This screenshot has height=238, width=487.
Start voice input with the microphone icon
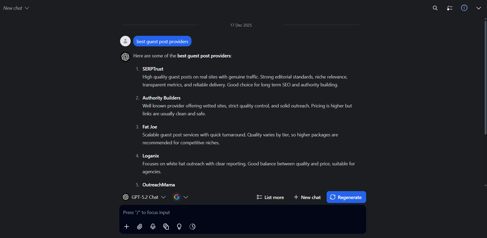[x=153, y=226]
